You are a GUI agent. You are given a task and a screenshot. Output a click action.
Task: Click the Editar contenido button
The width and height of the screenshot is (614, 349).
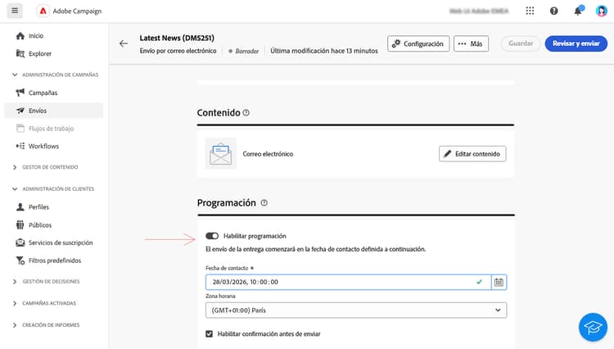[x=472, y=154]
